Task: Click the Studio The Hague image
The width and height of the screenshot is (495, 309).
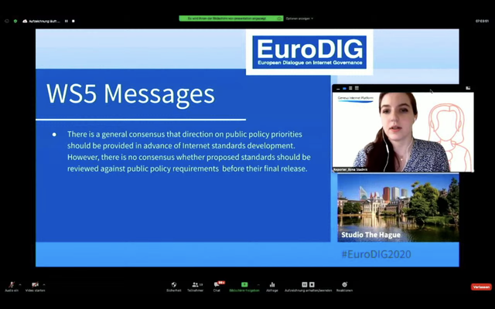Action: pos(398,208)
